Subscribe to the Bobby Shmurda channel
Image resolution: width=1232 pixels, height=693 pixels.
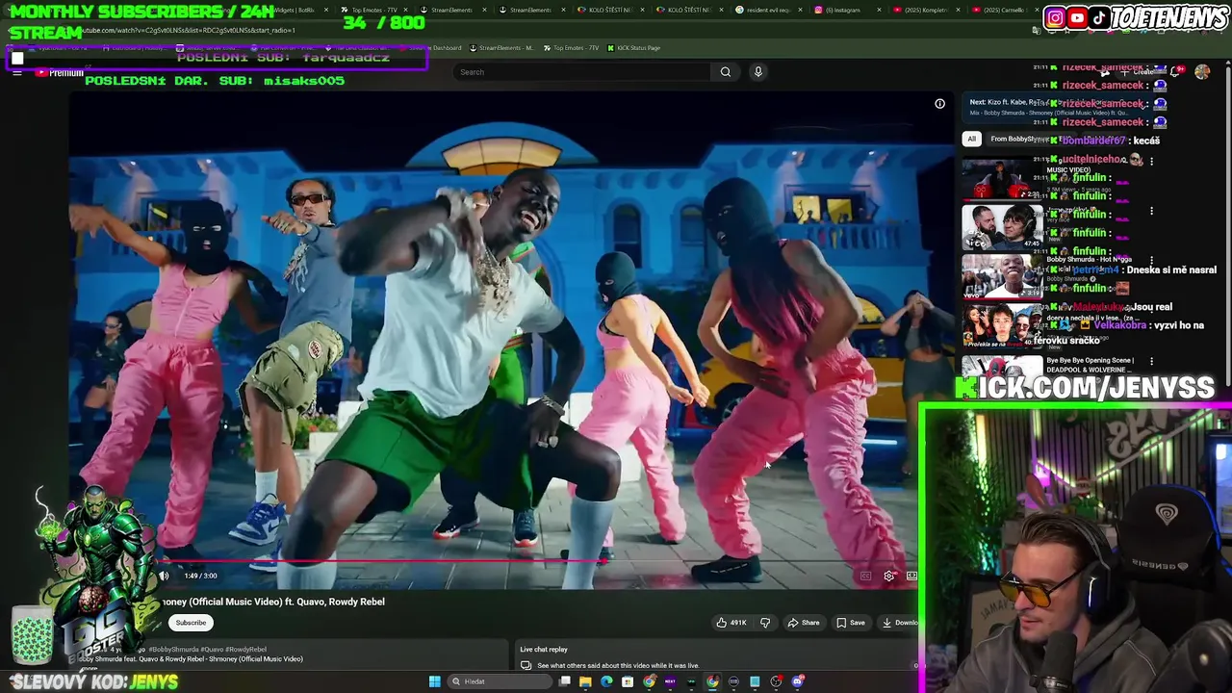pos(191,623)
